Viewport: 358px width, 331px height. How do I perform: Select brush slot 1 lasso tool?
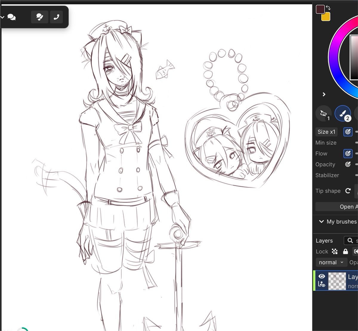click(x=323, y=113)
